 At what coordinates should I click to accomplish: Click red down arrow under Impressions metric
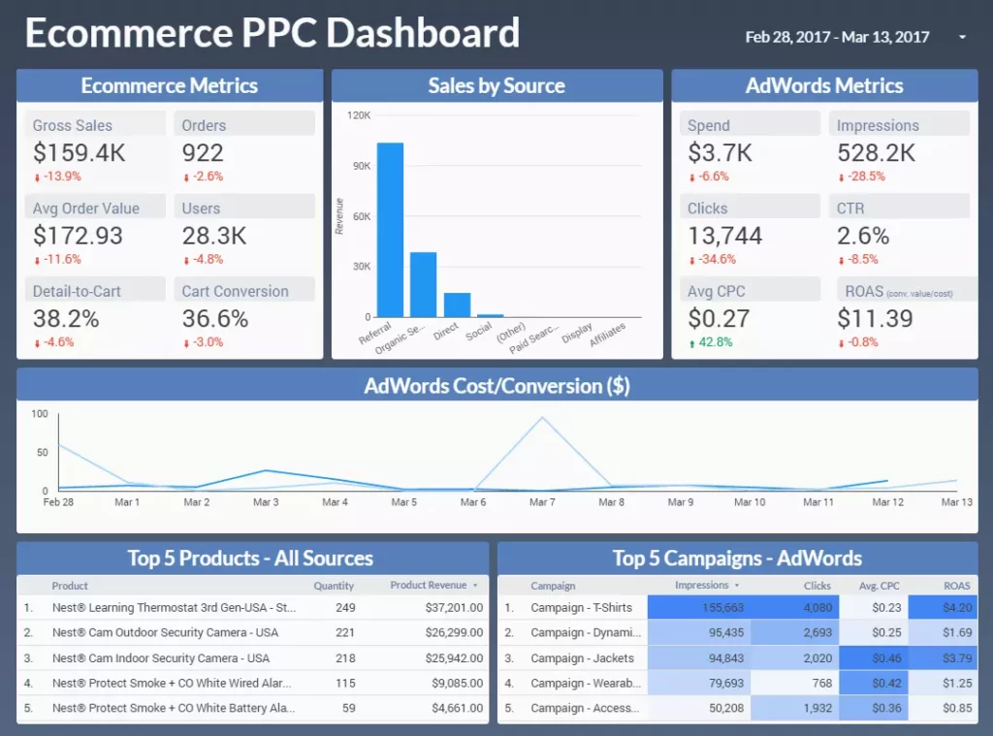coord(841,177)
